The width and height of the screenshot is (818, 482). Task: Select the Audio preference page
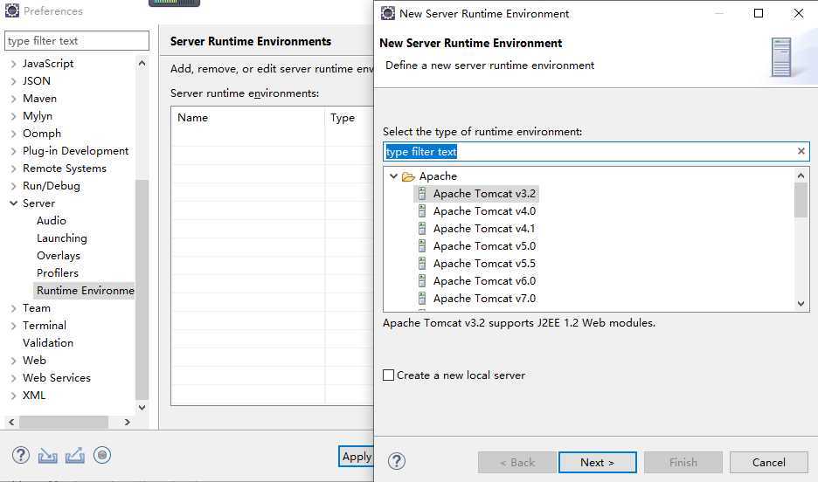tap(51, 220)
